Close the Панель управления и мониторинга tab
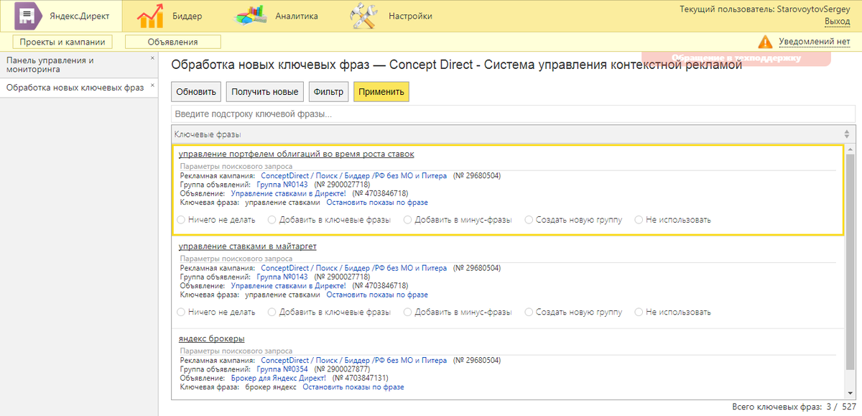Image resolution: width=862 pixels, height=416 pixels. [152, 58]
